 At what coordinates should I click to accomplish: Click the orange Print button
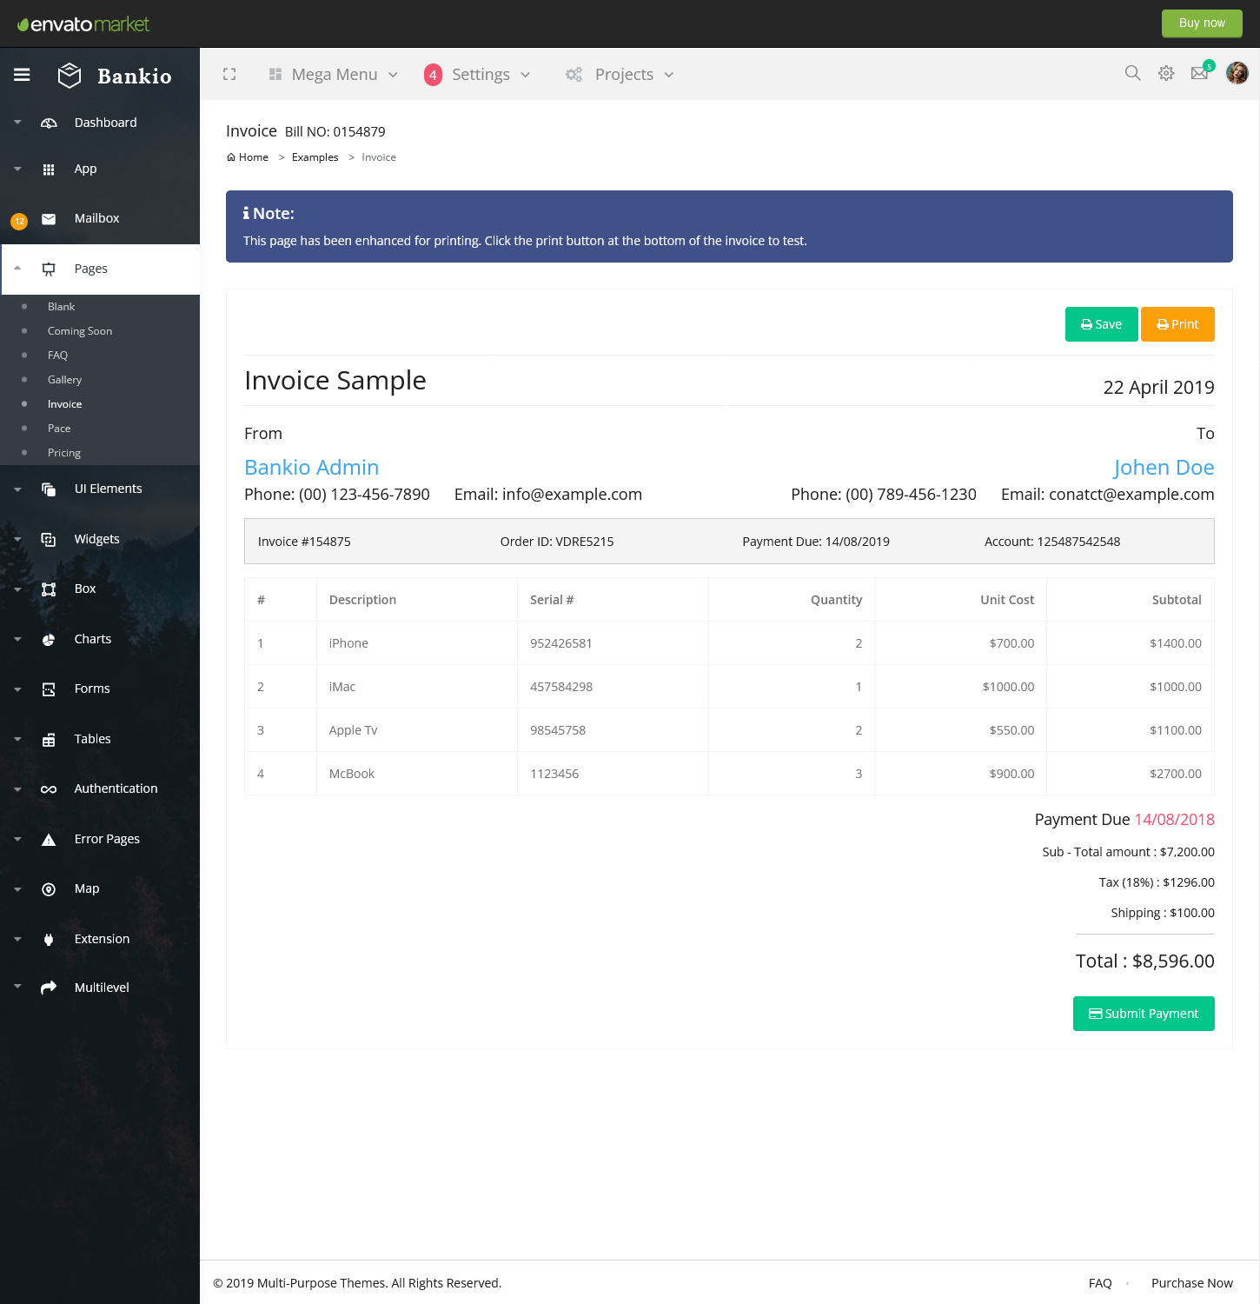click(x=1177, y=324)
